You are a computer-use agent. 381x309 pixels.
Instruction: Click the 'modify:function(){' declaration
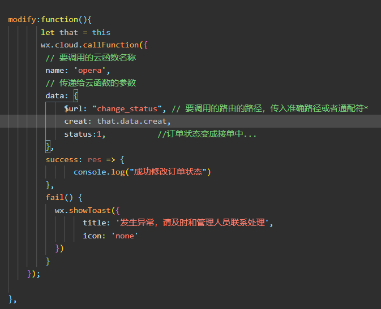(x=50, y=19)
